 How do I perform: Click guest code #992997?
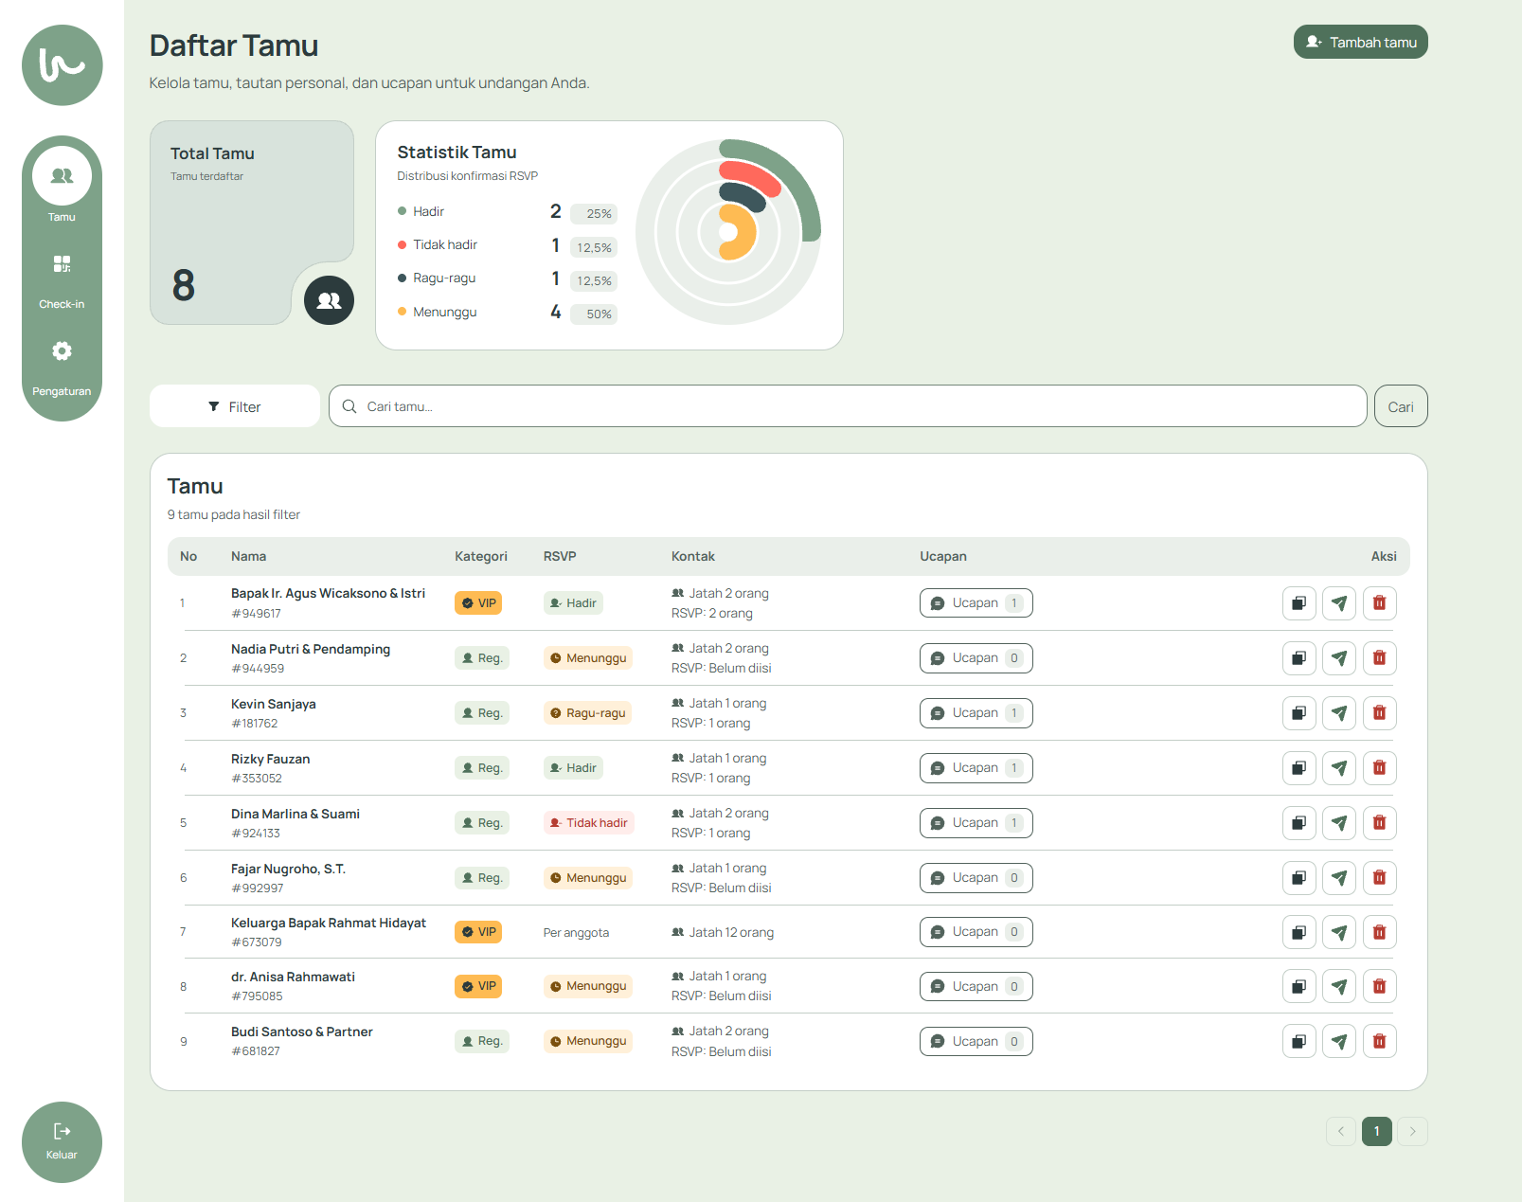pyautogui.click(x=258, y=888)
